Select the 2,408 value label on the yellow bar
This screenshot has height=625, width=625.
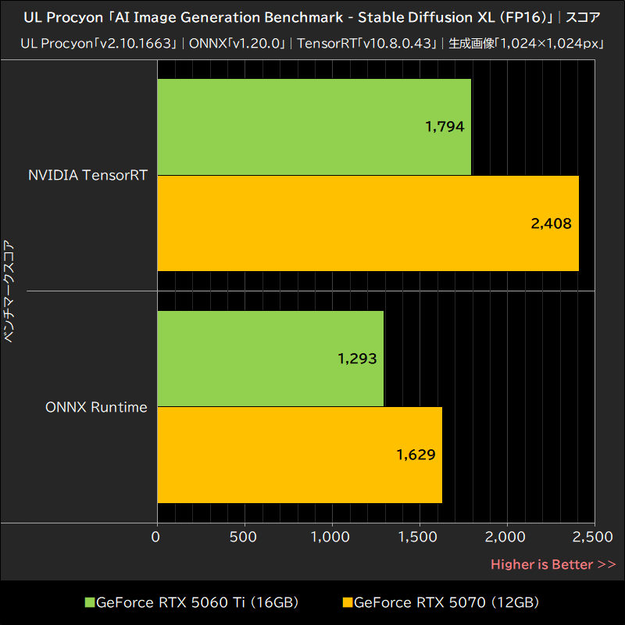[550, 223]
